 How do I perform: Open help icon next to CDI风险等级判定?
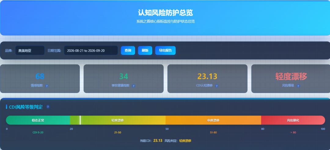coord(48,107)
